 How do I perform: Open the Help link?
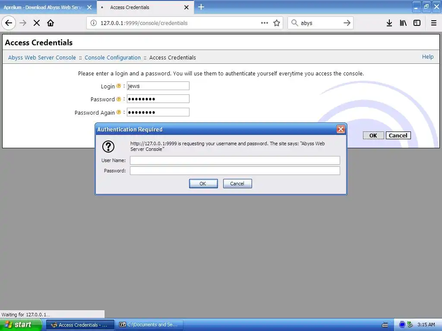(x=428, y=56)
